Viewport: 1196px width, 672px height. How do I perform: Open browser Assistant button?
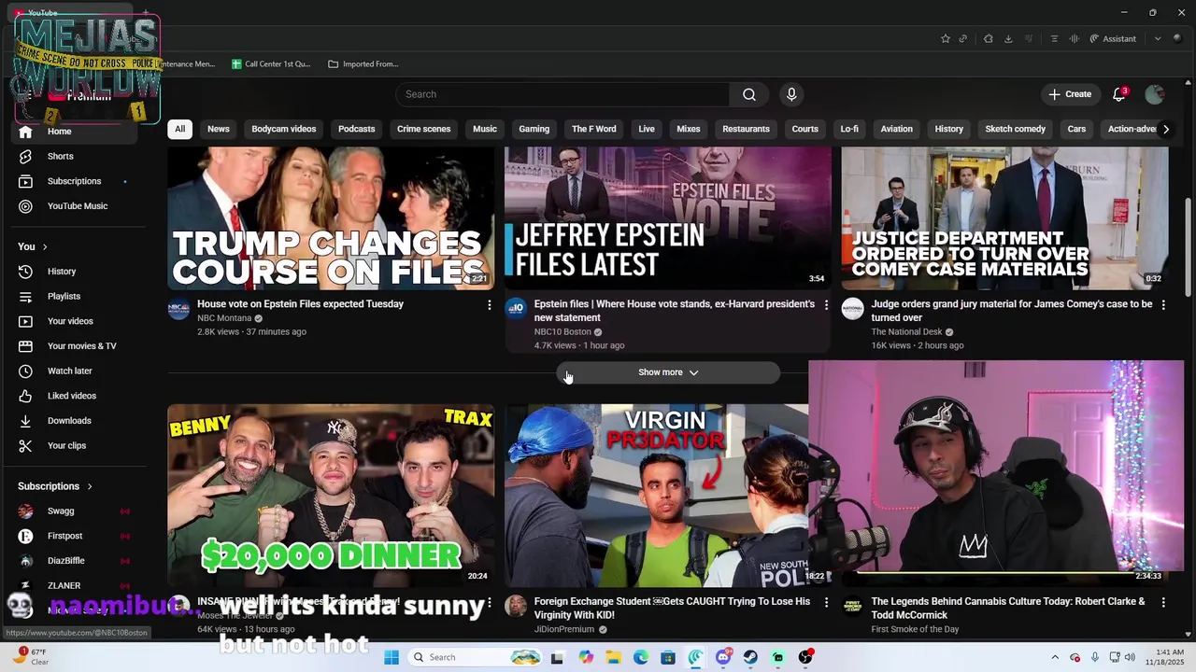pyautogui.click(x=1113, y=38)
